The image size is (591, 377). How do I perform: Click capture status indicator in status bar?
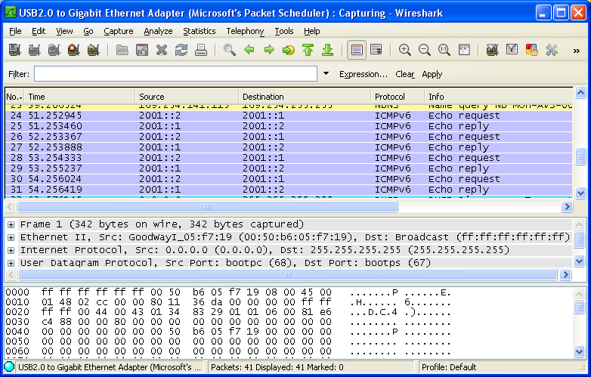[9, 366]
